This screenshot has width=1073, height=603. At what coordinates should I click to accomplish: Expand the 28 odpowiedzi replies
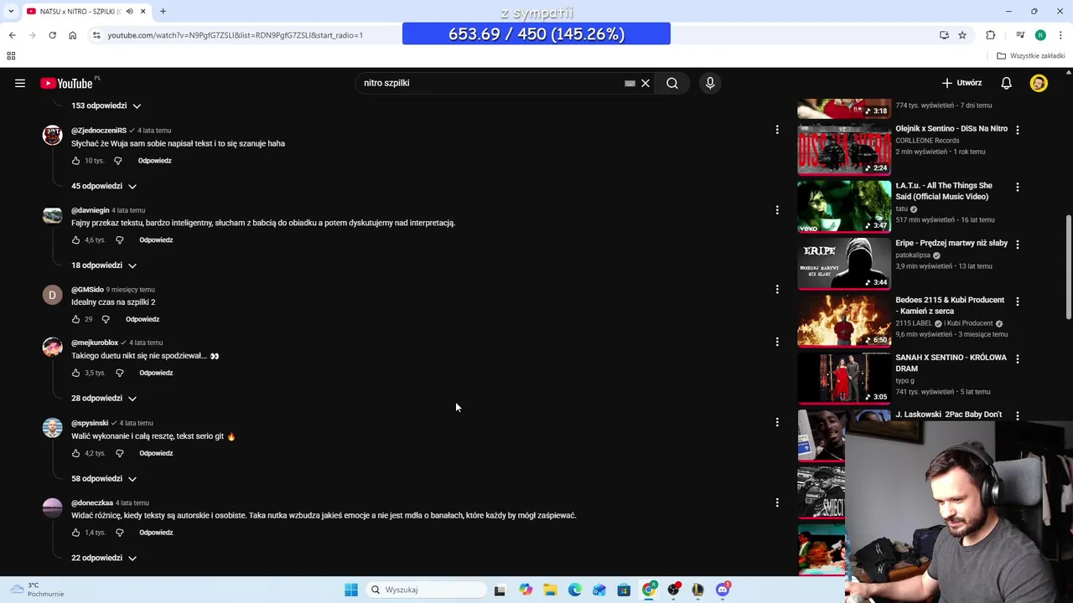(x=103, y=398)
